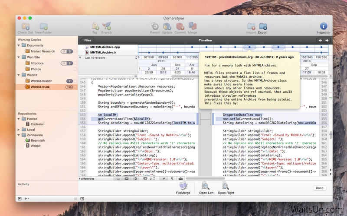347x216 pixels.
Task: Create a New Folder from the toolbar
Action: (43, 26)
